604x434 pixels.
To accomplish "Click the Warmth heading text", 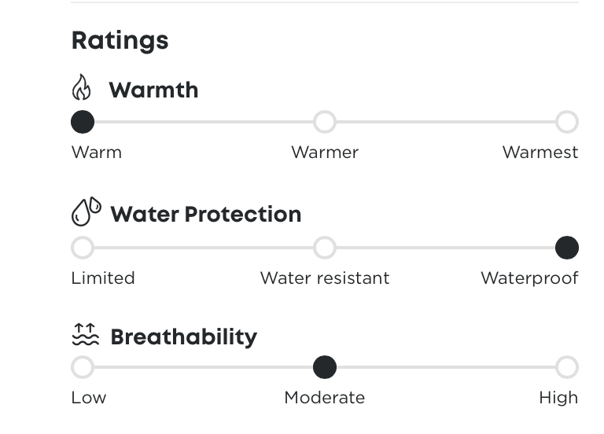I will point(153,90).
